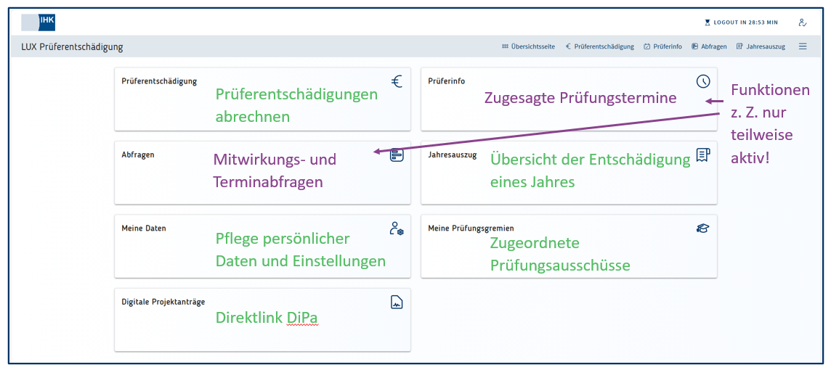Click the LUX Prüferentschädigung page title
831x370 pixels.
pos(73,47)
